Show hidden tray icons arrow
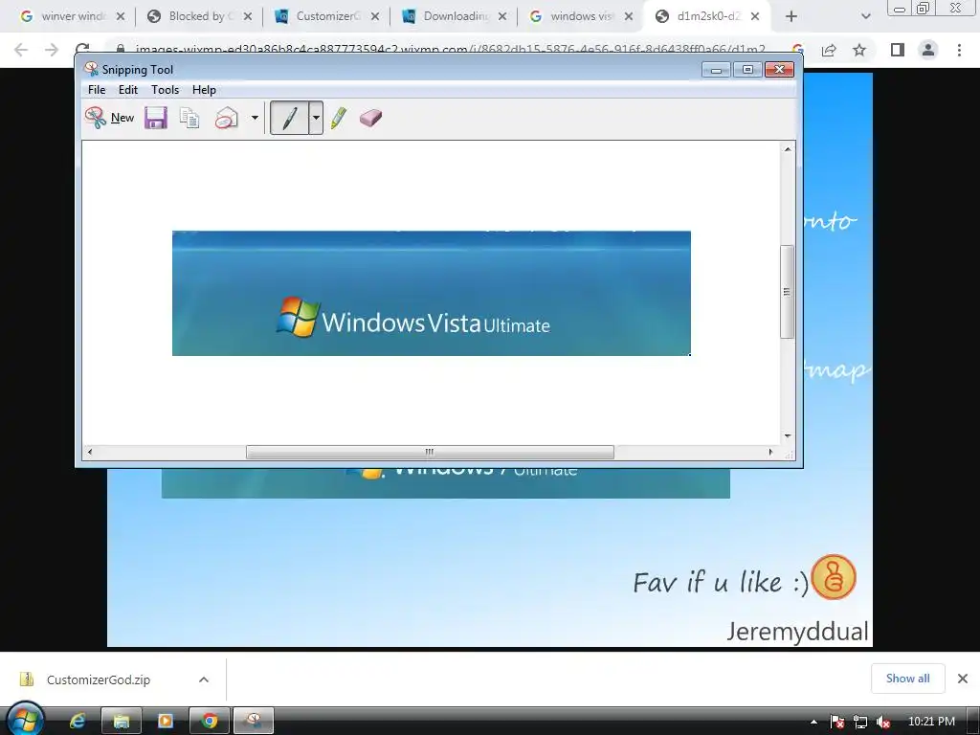Screen dimensions: 980x735 tap(813, 722)
